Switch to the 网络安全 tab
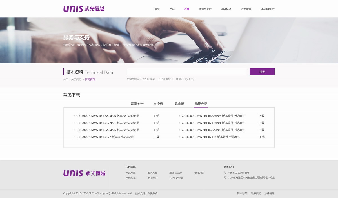Viewport: 338px width, 198px height. [x=137, y=104]
